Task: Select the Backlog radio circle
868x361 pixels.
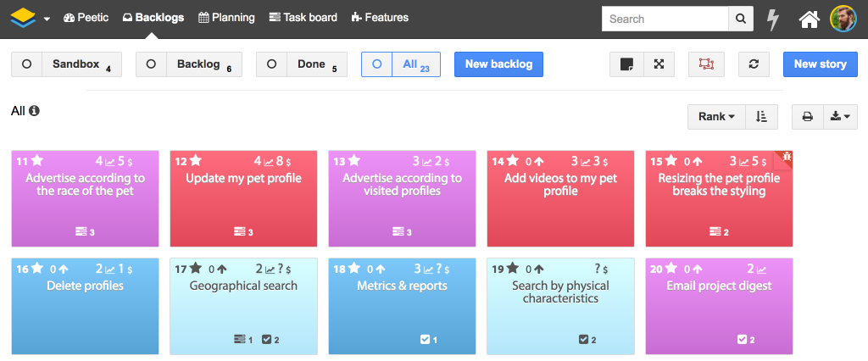Action: [x=151, y=64]
